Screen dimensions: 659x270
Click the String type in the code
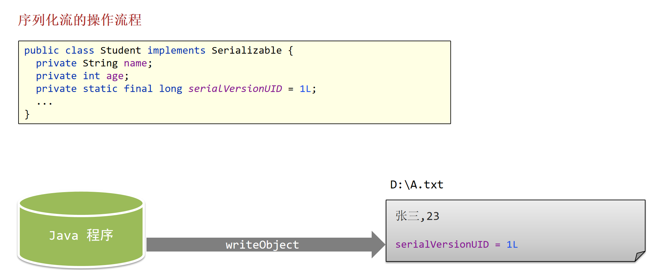click(x=100, y=63)
